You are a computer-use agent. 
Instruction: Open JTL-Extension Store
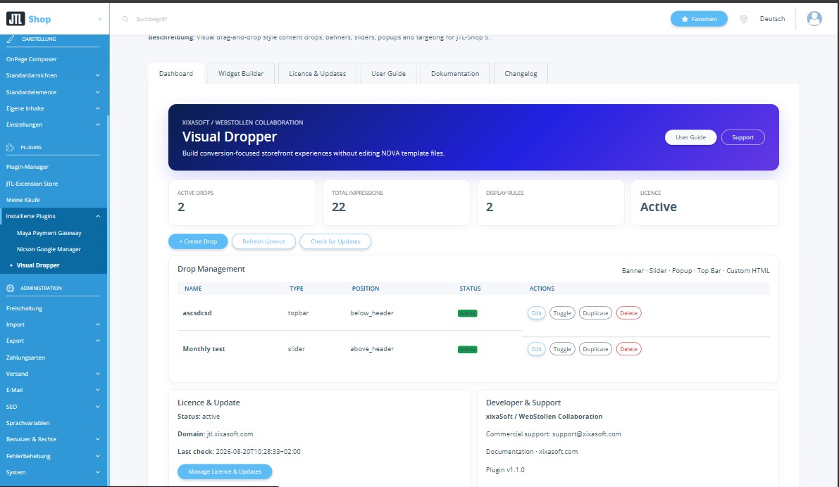point(32,184)
